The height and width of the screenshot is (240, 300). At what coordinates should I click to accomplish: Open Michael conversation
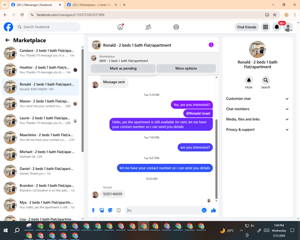click(41, 154)
